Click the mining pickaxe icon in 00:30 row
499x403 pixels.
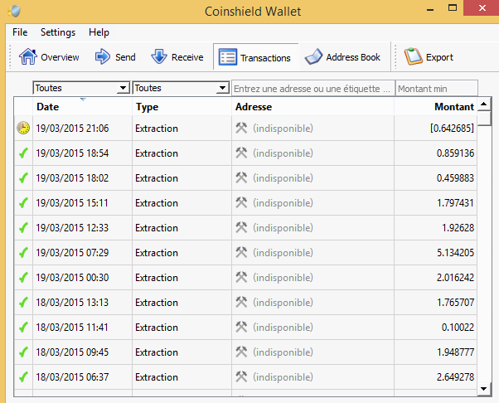click(x=241, y=277)
